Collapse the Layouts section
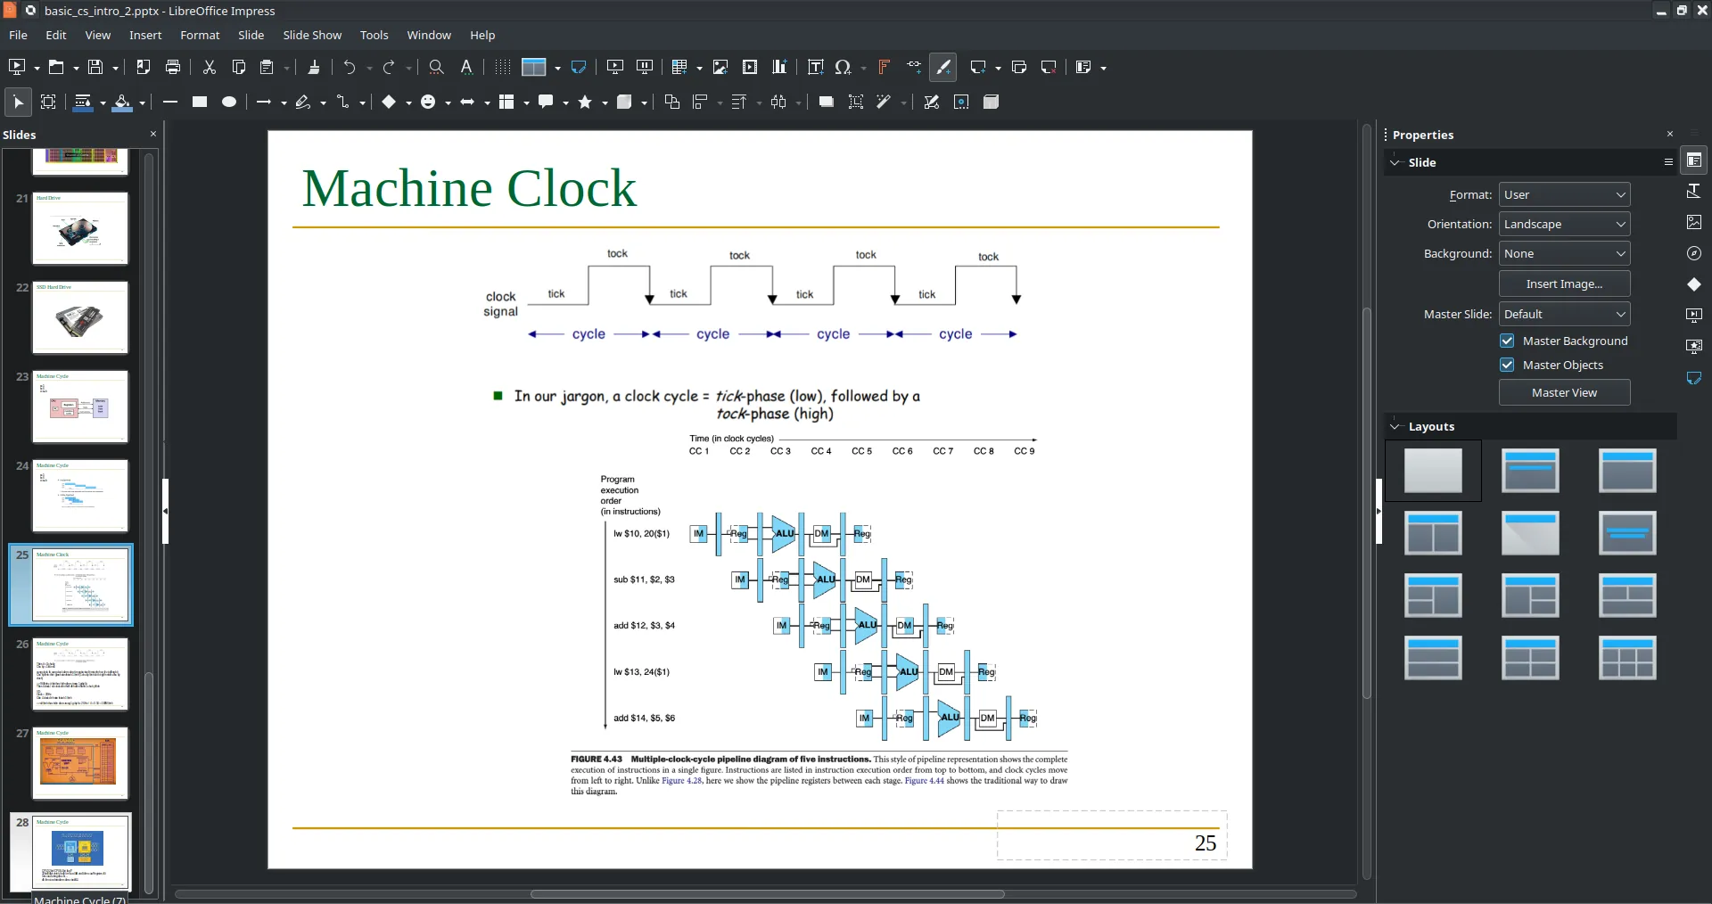Image resolution: width=1712 pixels, height=904 pixels. pyautogui.click(x=1396, y=426)
